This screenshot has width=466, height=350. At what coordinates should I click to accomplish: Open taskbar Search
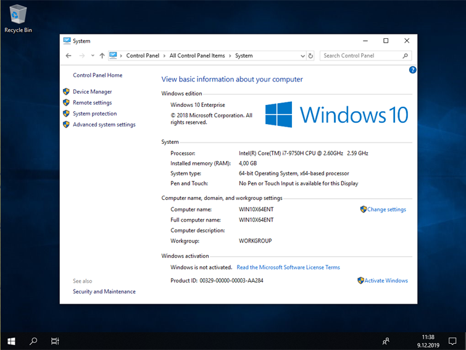pyautogui.click(x=33, y=341)
